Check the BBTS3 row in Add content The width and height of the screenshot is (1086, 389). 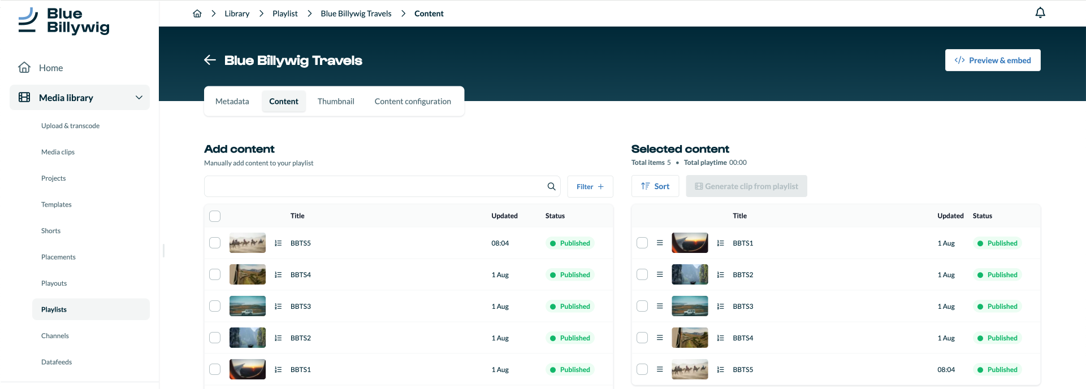[215, 306]
